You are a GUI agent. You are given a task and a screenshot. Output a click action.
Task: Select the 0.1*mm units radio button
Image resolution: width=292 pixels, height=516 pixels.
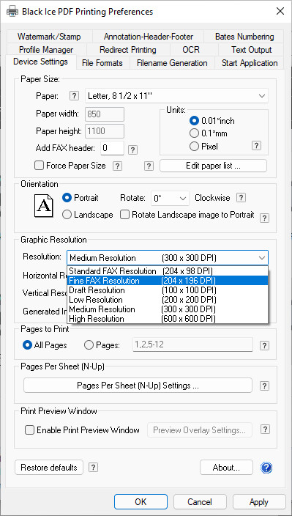pyautogui.click(x=195, y=133)
